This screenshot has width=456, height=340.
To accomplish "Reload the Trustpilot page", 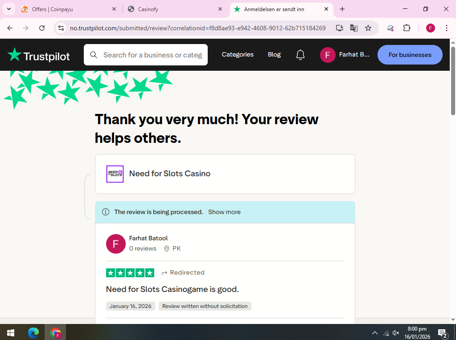I will [42, 28].
